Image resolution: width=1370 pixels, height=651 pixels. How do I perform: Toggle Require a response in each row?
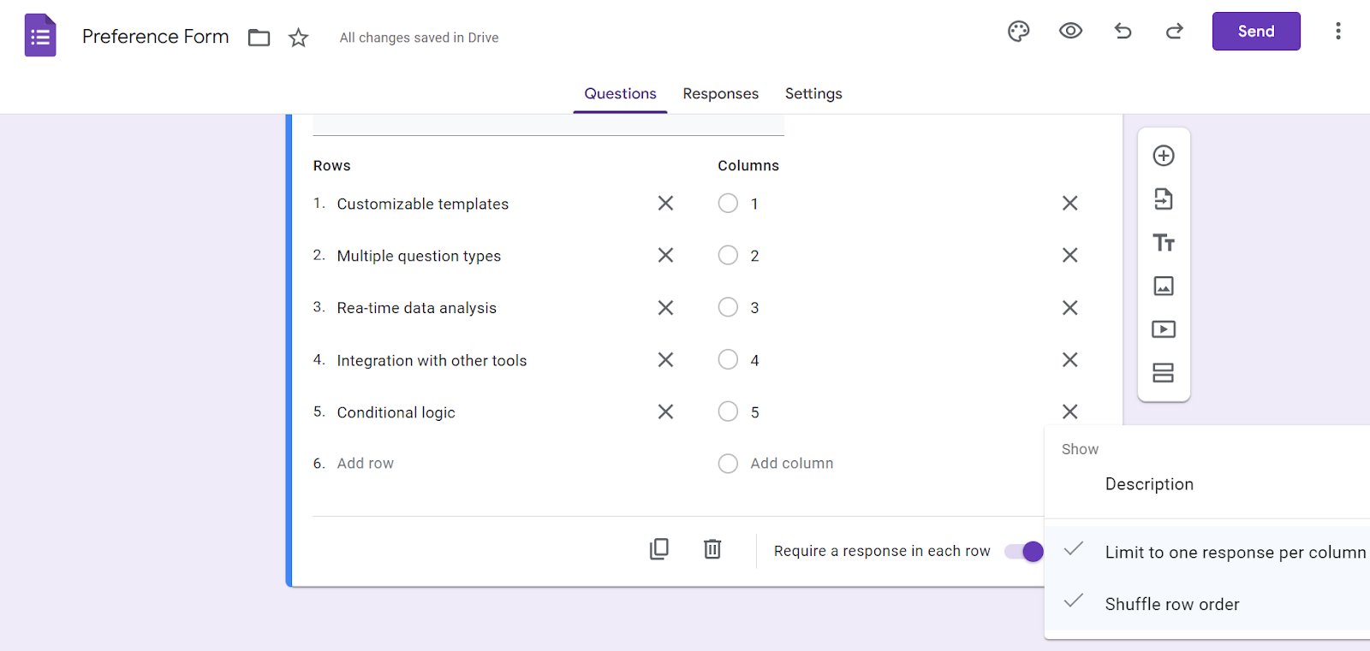click(x=1024, y=552)
